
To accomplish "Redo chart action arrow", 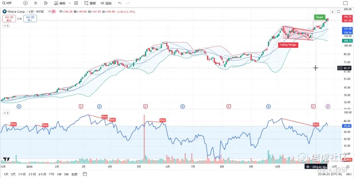I will pyautogui.click(x=128, y=3).
